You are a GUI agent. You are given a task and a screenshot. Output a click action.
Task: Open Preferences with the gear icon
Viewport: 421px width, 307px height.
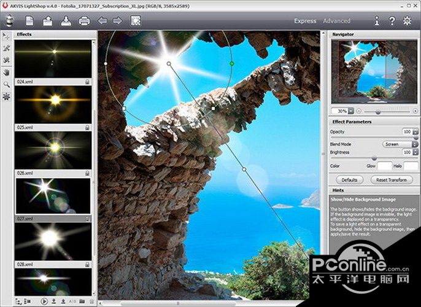tap(407, 21)
